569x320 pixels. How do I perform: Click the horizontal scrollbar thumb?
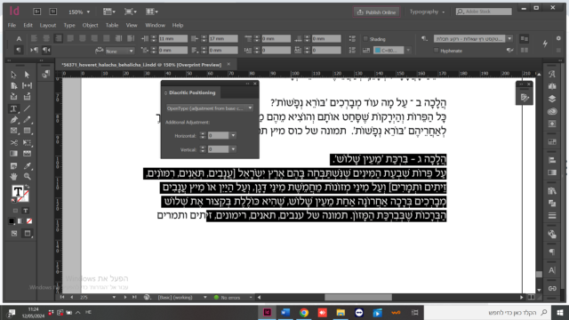pyautogui.click(x=357, y=298)
